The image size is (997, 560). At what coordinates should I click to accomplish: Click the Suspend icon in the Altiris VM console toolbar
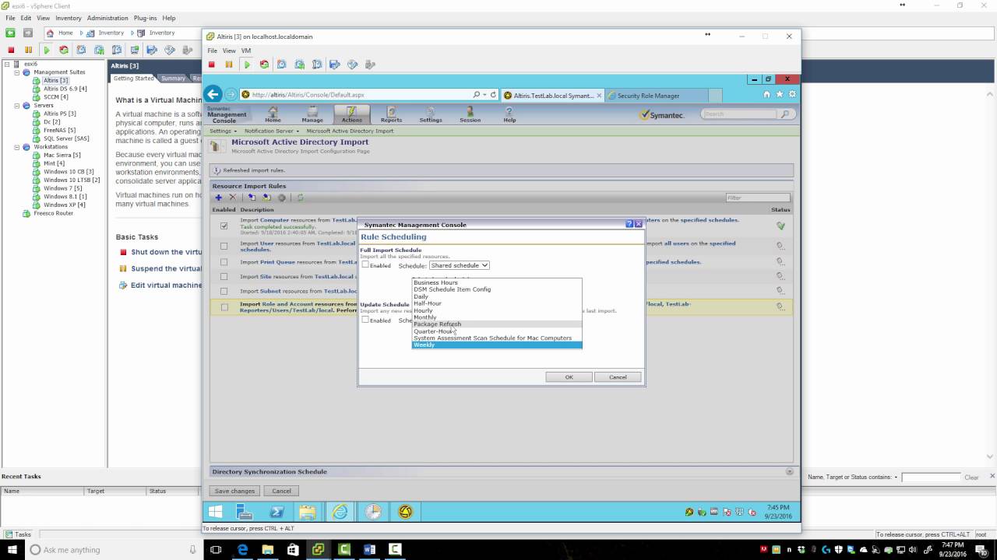click(229, 65)
